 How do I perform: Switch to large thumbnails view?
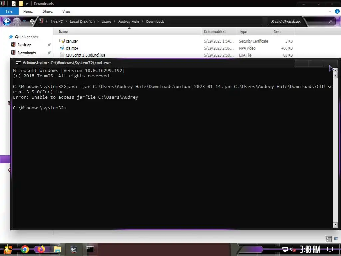(x=336, y=239)
